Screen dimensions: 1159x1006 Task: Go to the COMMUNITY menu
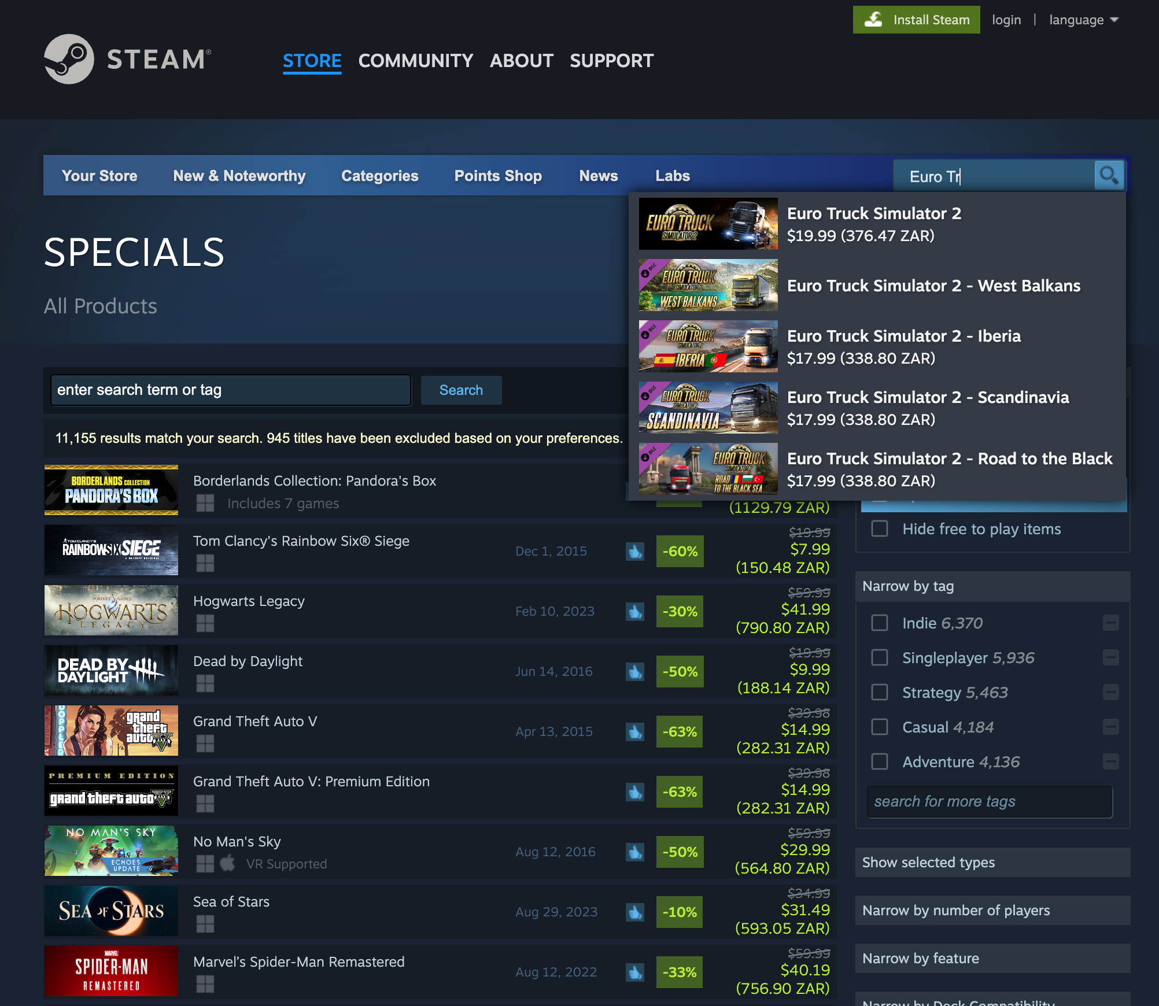[x=415, y=61]
